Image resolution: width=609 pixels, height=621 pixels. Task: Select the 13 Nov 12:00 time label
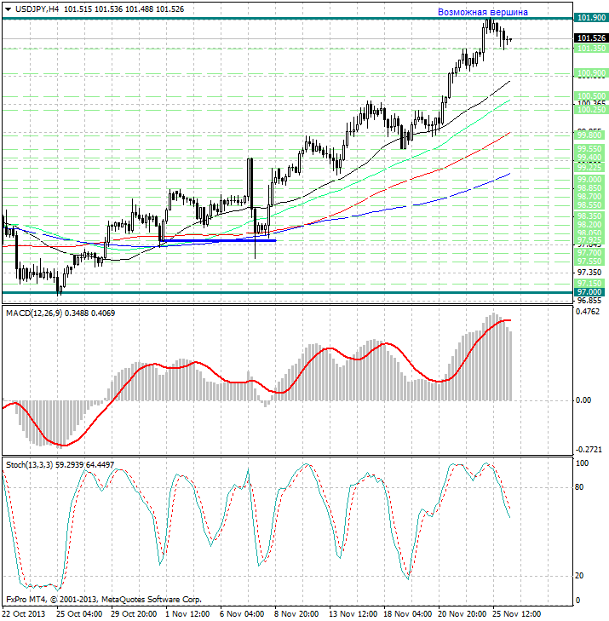tap(353, 612)
